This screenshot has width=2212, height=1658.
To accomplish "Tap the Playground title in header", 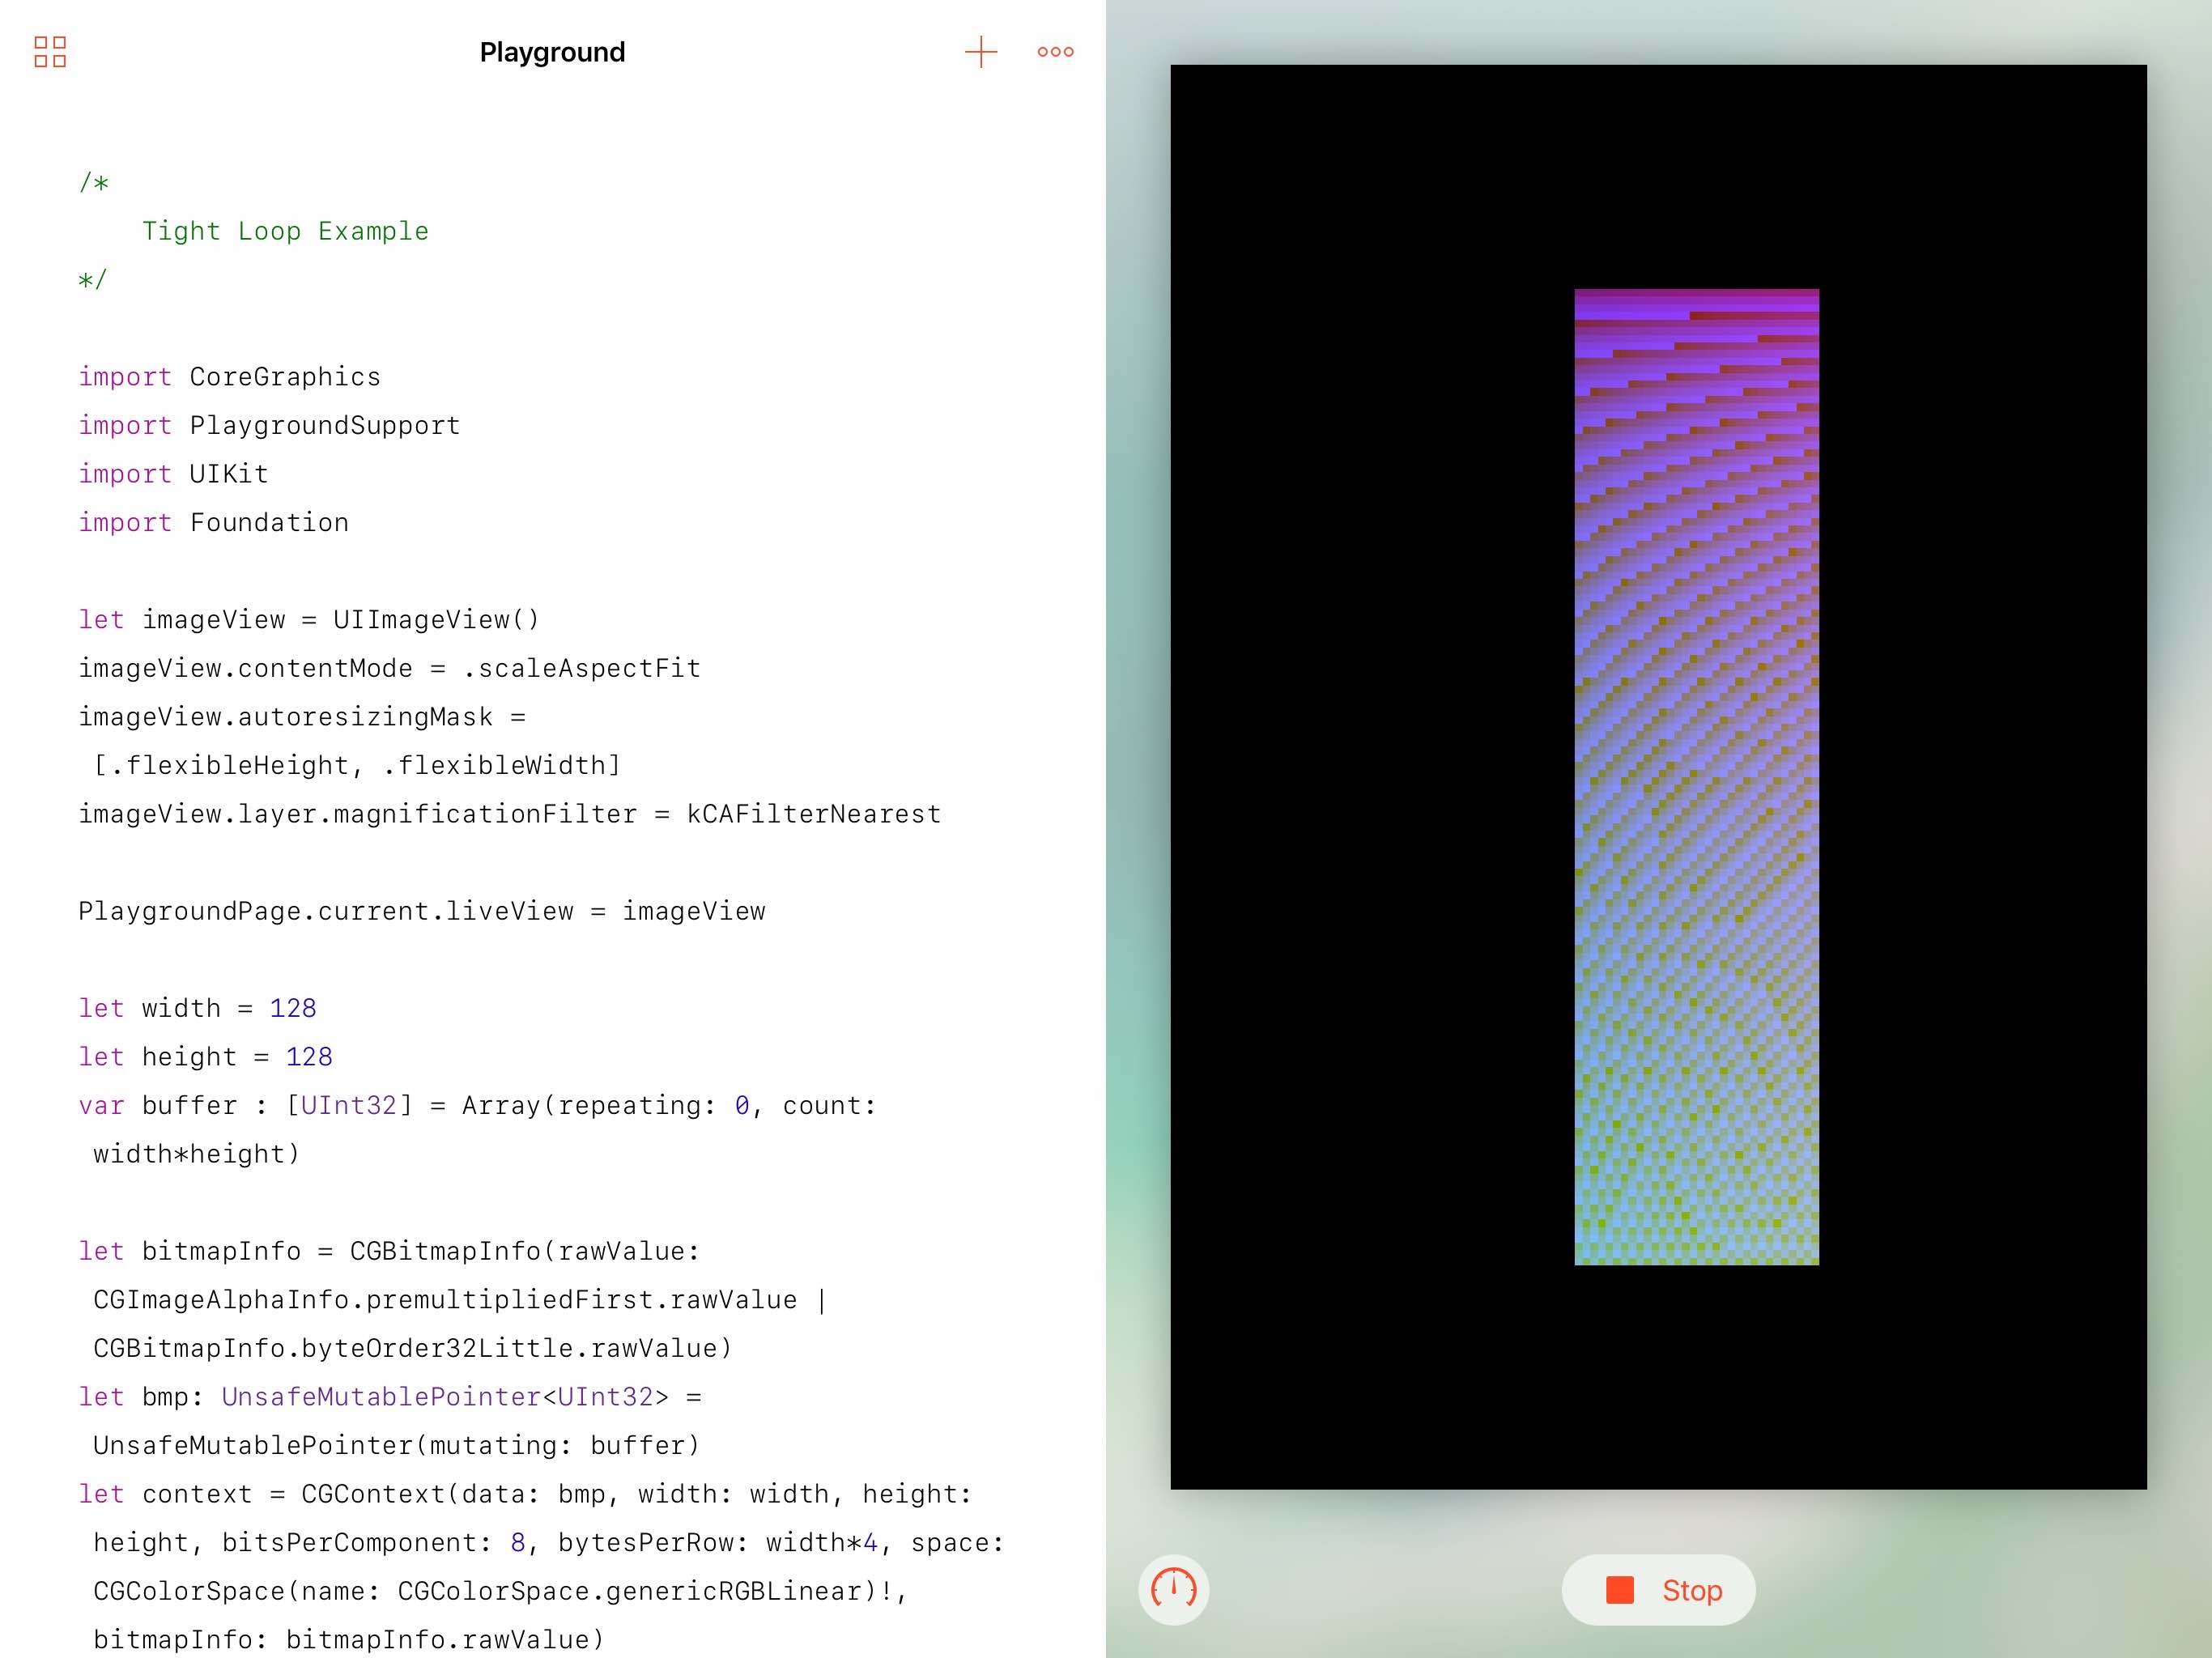I will pyautogui.click(x=552, y=52).
